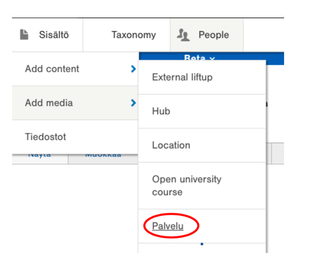Click the Sisältö document icon

(x=24, y=35)
